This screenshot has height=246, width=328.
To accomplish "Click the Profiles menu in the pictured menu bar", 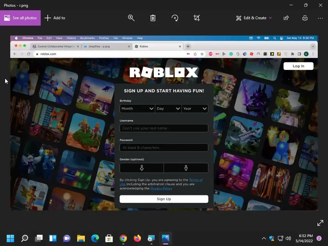I will 104,38.
